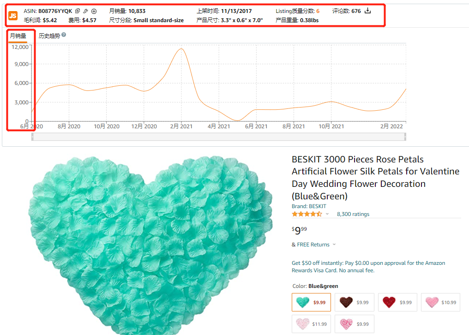Click the star rating icons
Viewport: 469px width, 335px height.
point(307,214)
